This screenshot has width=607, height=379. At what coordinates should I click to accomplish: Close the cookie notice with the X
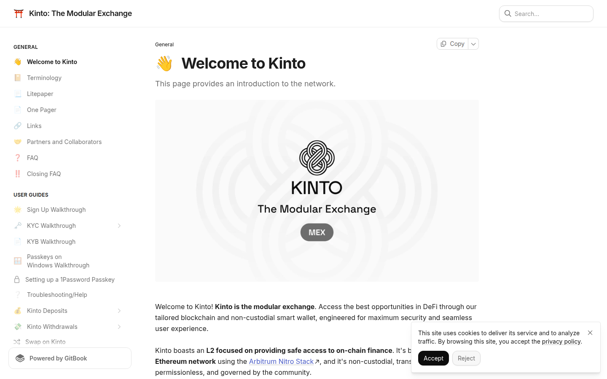coord(590,333)
